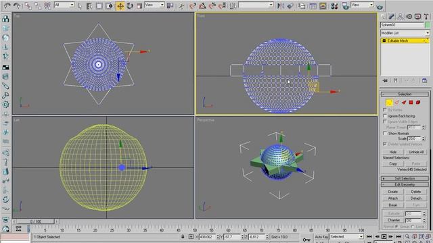
Task: Open the Modifier List dropdown
Action: coord(405,33)
